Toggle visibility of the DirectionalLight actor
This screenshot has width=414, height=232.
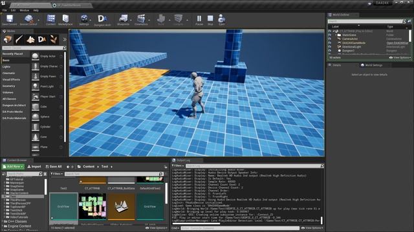pos(329,47)
